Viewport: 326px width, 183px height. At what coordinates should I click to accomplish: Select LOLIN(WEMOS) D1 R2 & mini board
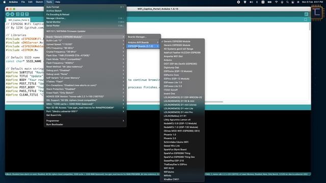click(x=182, y=101)
